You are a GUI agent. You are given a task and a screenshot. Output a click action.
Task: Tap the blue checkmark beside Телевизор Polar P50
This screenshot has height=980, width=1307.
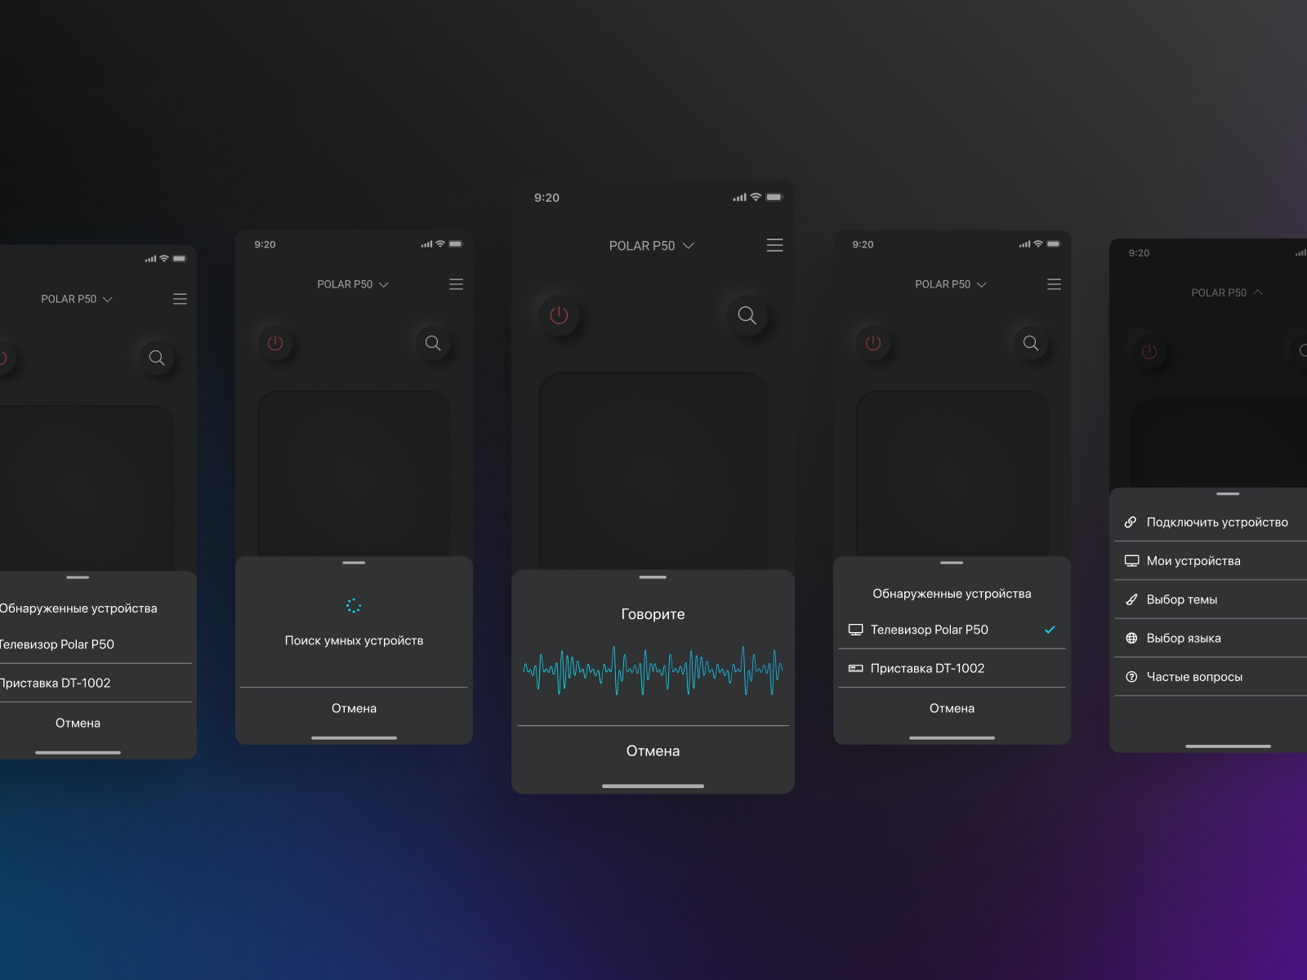tap(1051, 629)
